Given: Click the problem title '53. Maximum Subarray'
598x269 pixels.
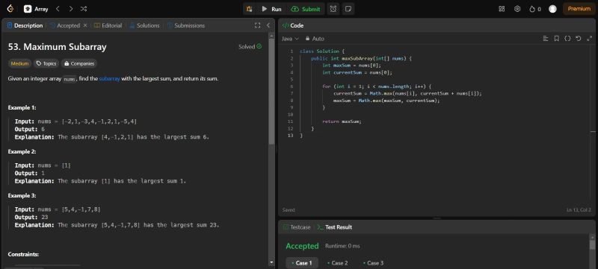Looking at the screenshot, I should [x=58, y=47].
